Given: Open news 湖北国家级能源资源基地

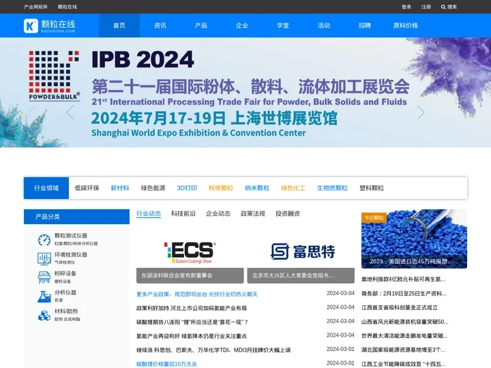Looking at the screenshot, I should point(403,350).
